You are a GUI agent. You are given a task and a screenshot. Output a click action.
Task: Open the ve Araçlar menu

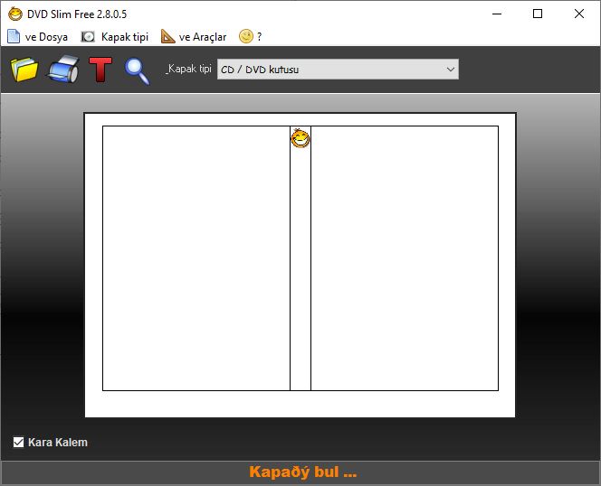(194, 37)
